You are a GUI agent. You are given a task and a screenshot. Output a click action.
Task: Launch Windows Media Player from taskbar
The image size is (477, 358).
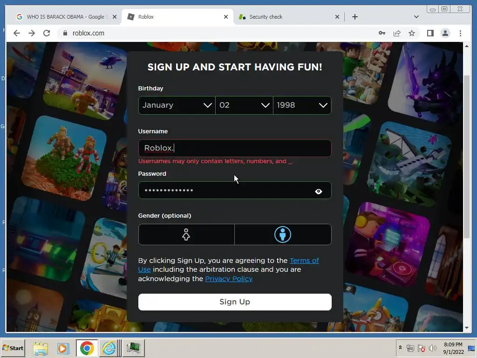coord(63,348)
